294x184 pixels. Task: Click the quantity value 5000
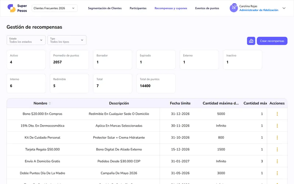(221, 114)
